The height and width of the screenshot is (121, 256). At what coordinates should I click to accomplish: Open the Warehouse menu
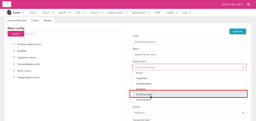click(140, 12)
